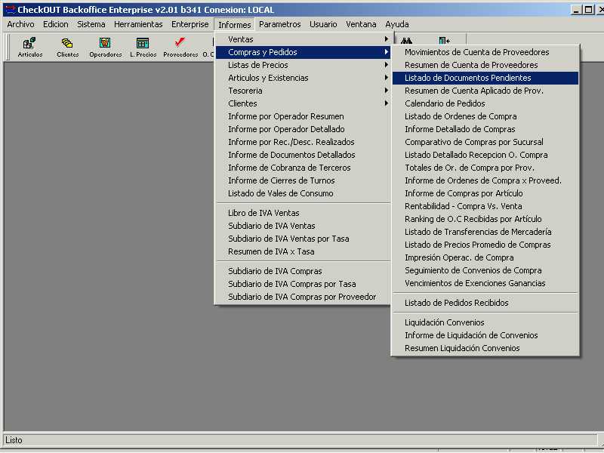Select Listado Detallado Recepcion O. Compra
The image size is (604, 453).
pos(485,155)
